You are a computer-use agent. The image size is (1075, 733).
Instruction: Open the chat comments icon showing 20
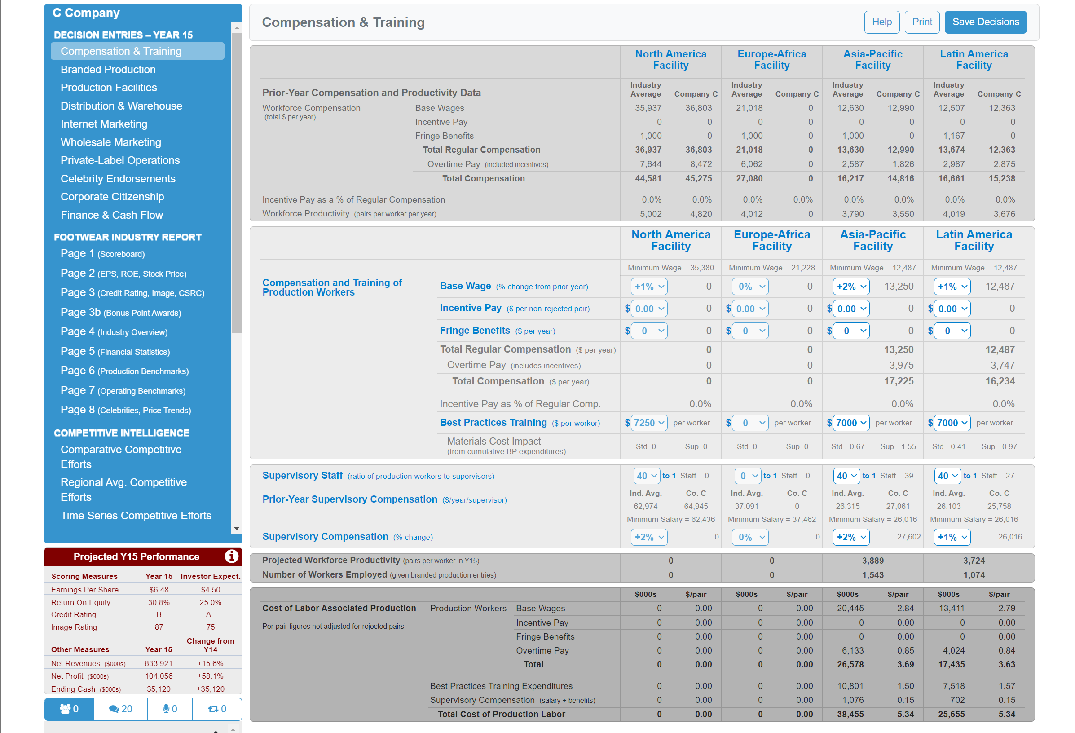point(121,709)
